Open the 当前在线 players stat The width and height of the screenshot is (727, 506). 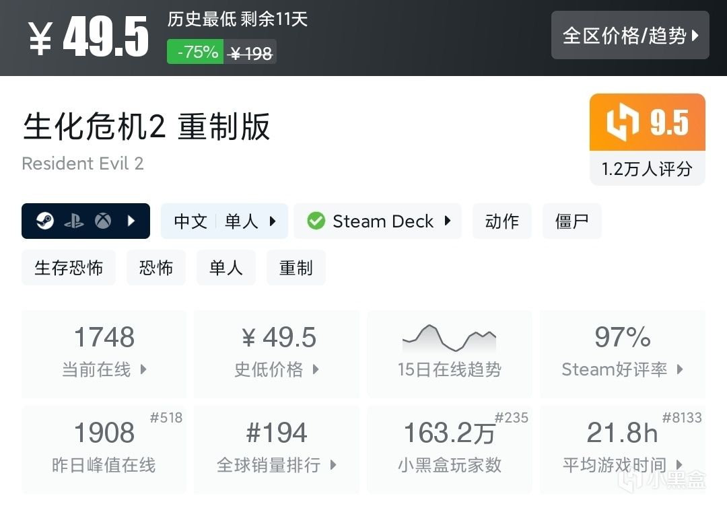click(104, 353)
